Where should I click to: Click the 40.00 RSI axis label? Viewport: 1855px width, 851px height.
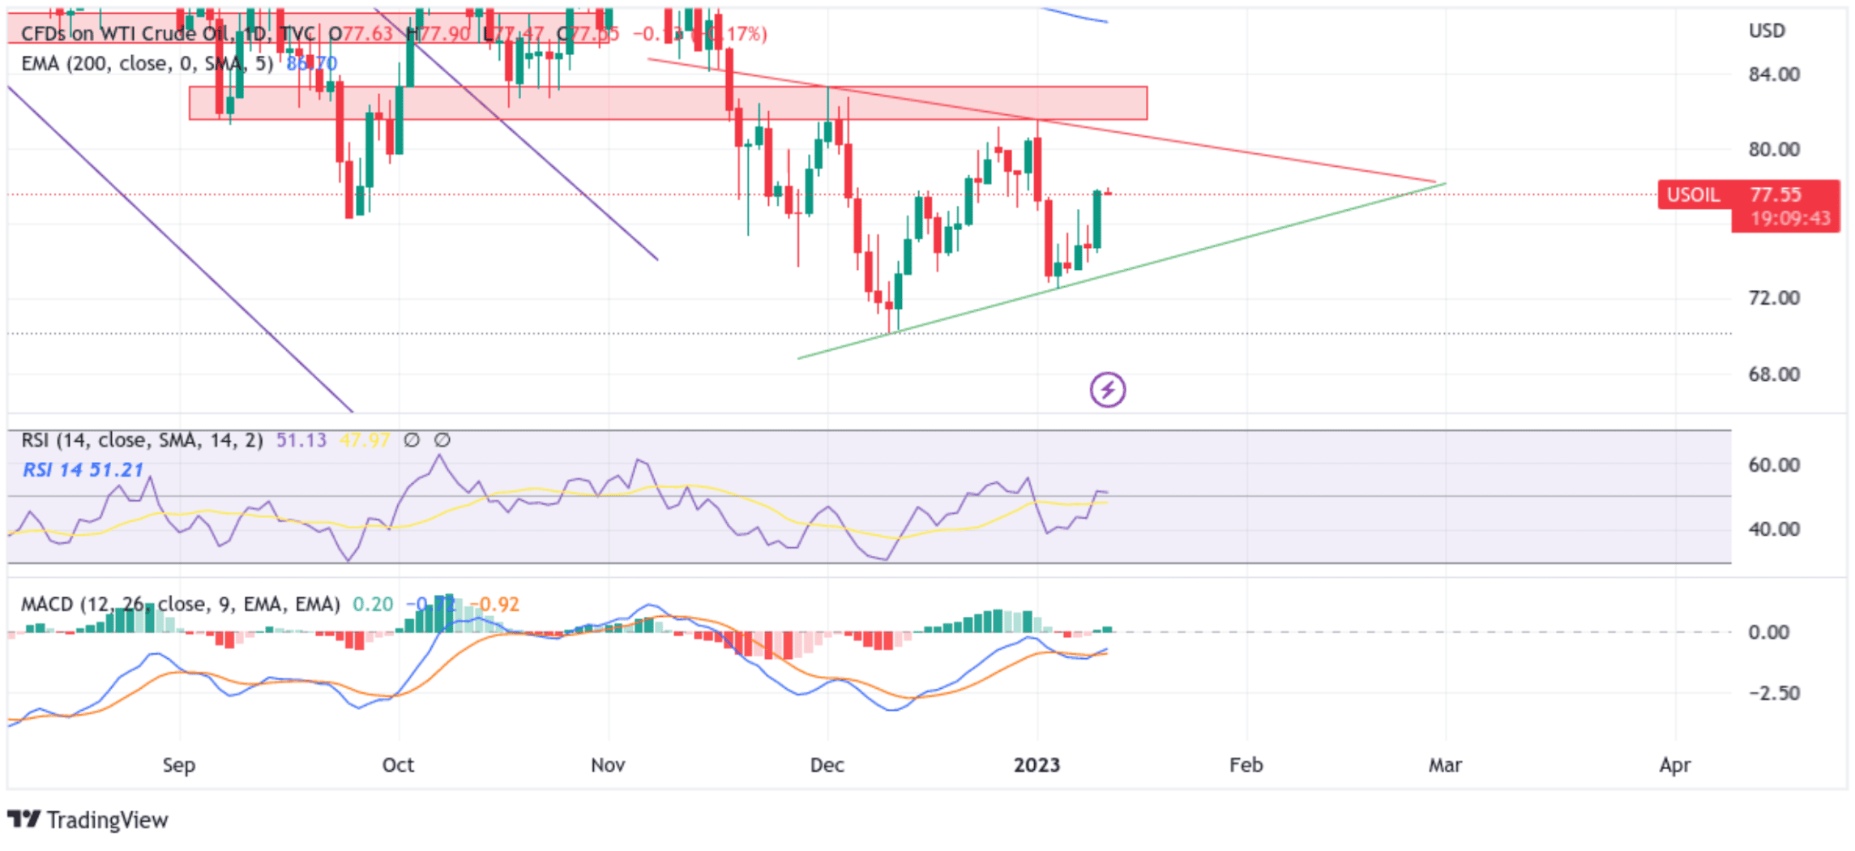(x=1774, y=529)
